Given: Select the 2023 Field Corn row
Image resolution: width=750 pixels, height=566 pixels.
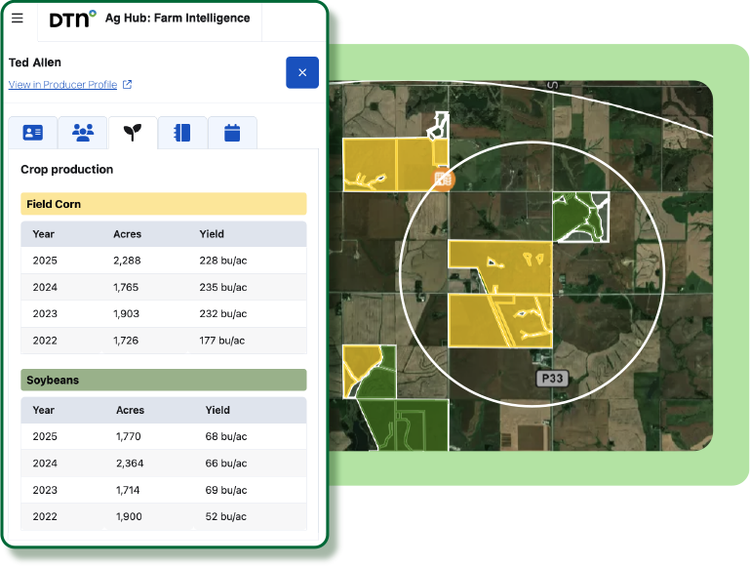Looking at the screenshot, I should (x=164, y=314).
